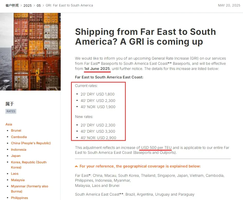Open the Indonesia country link
The image size is (243, 200).
[x=19, y=150]
